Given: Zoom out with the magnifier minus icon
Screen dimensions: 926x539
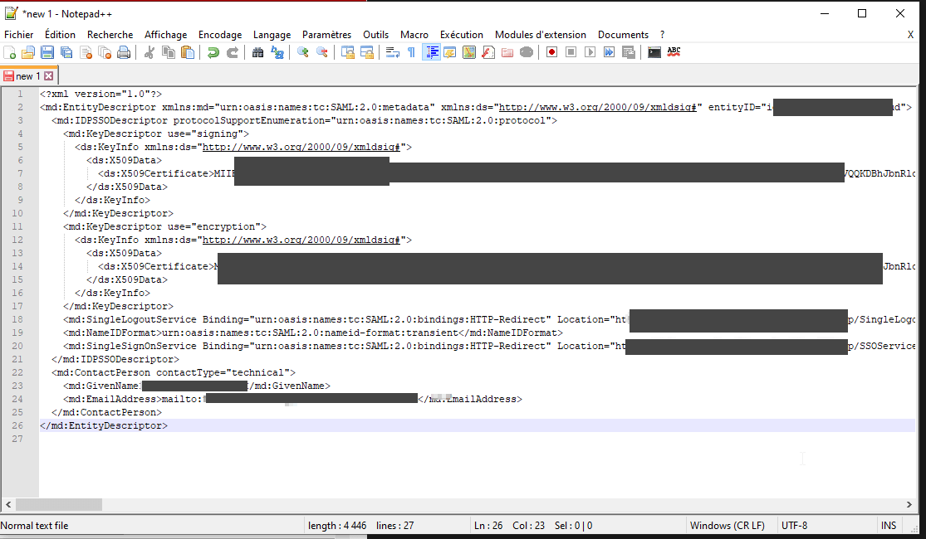Looking at the screenshot, I should point(322,52).
